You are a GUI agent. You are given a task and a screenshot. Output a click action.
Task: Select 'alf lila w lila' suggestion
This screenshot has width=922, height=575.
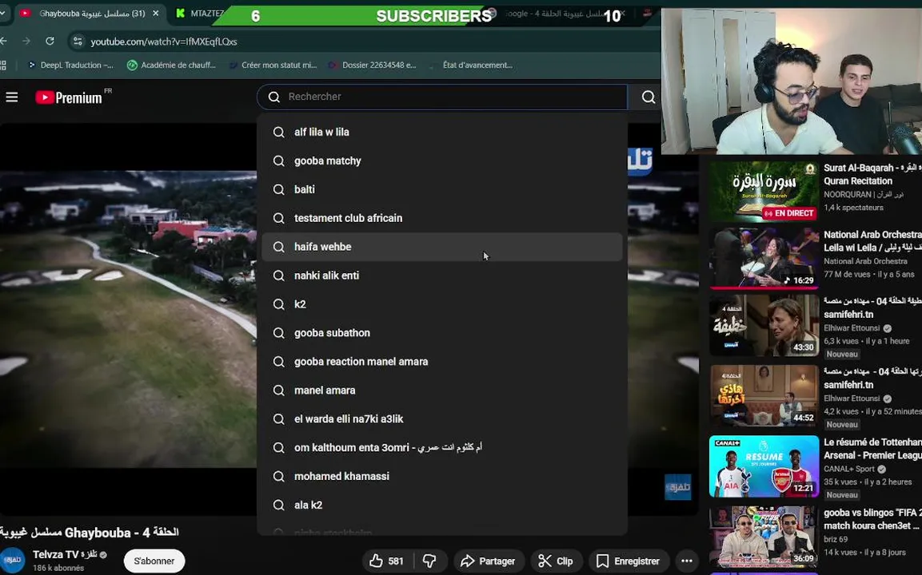point(442,132)
